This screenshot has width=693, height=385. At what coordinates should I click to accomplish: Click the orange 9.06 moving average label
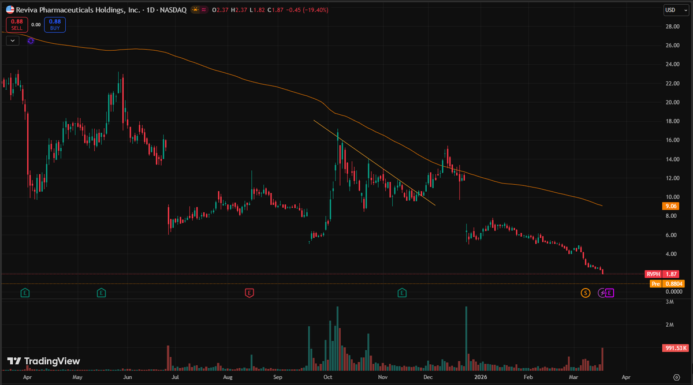[x=670, y=205]
